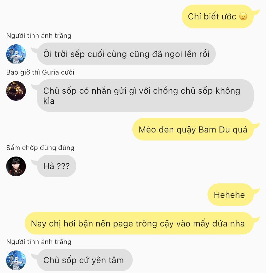Select the Chủ sốp cứ yên tâm bubble
This screenshot has height=273, width=266.
click(x=85, y=260)
